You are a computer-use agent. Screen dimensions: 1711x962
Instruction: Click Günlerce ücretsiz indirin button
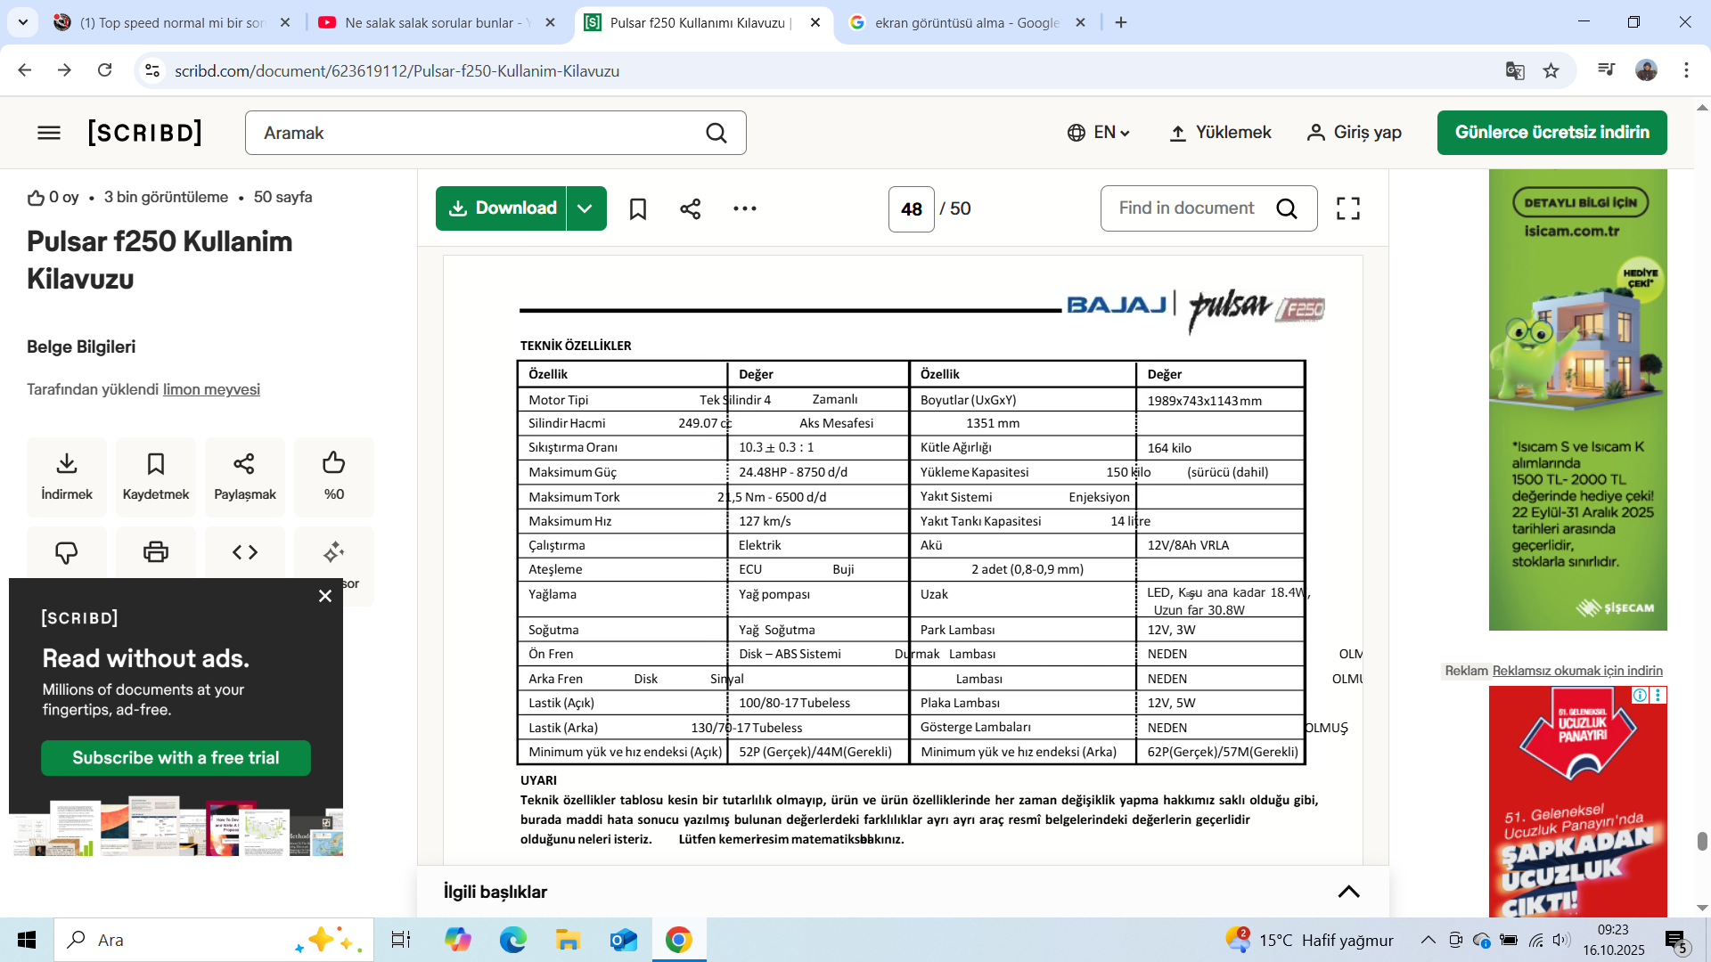[1551, 133]
